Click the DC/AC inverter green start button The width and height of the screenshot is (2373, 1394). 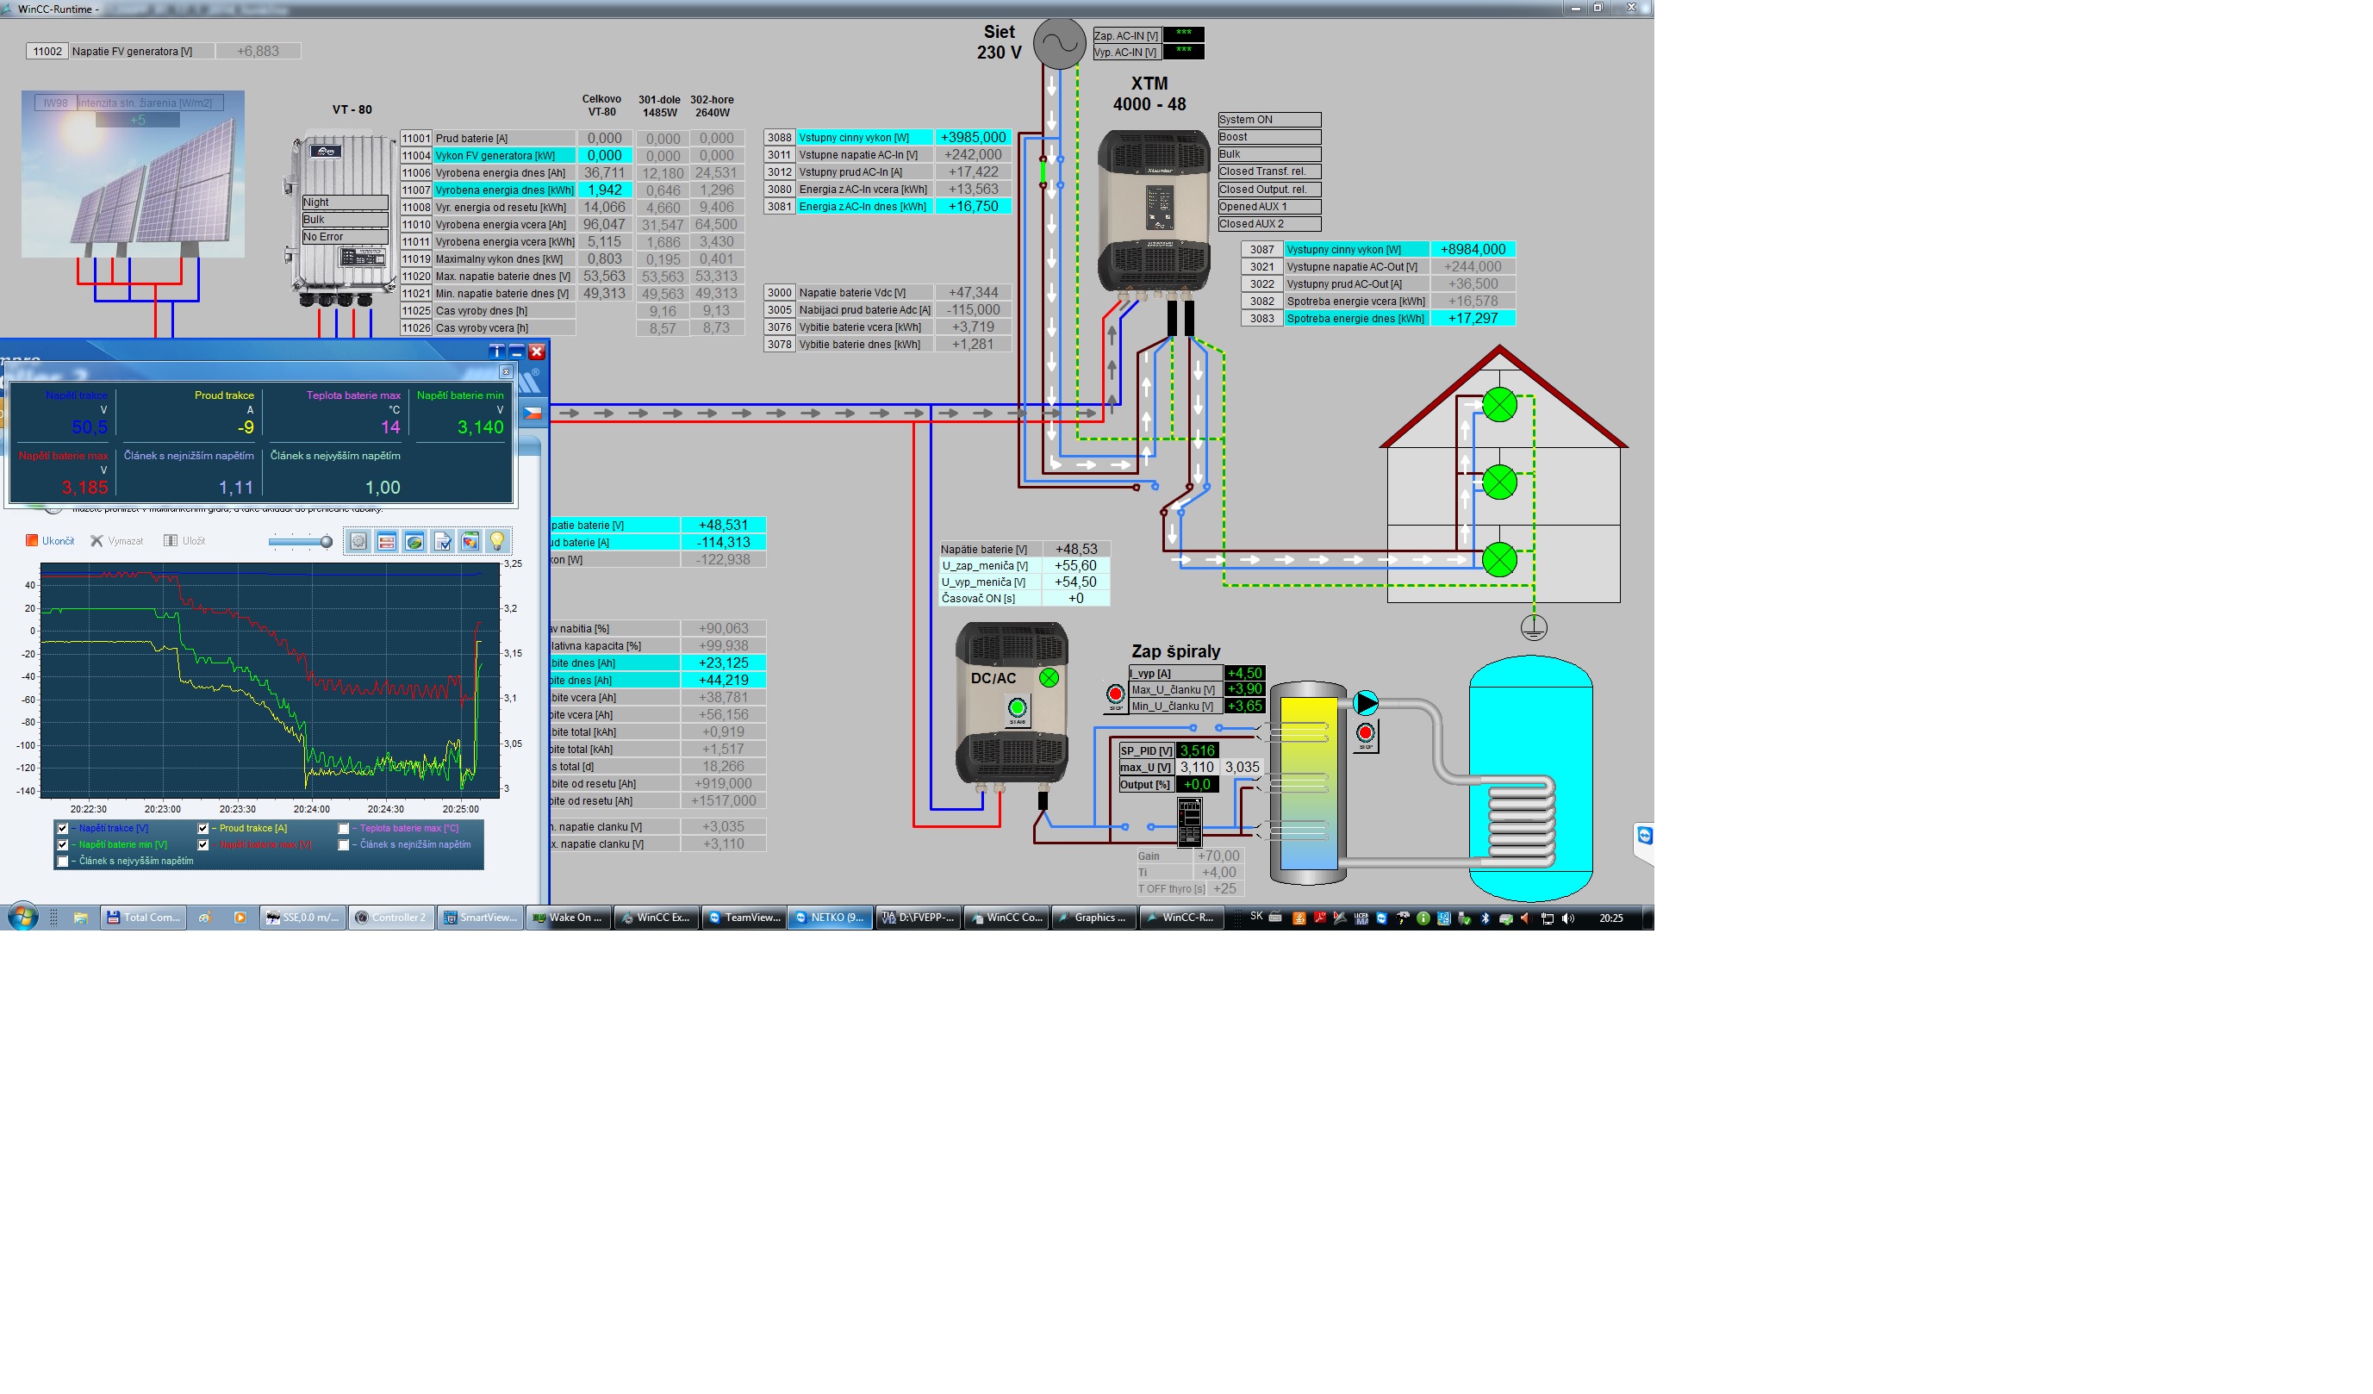pyautogui.click(x=1017, y=706)
